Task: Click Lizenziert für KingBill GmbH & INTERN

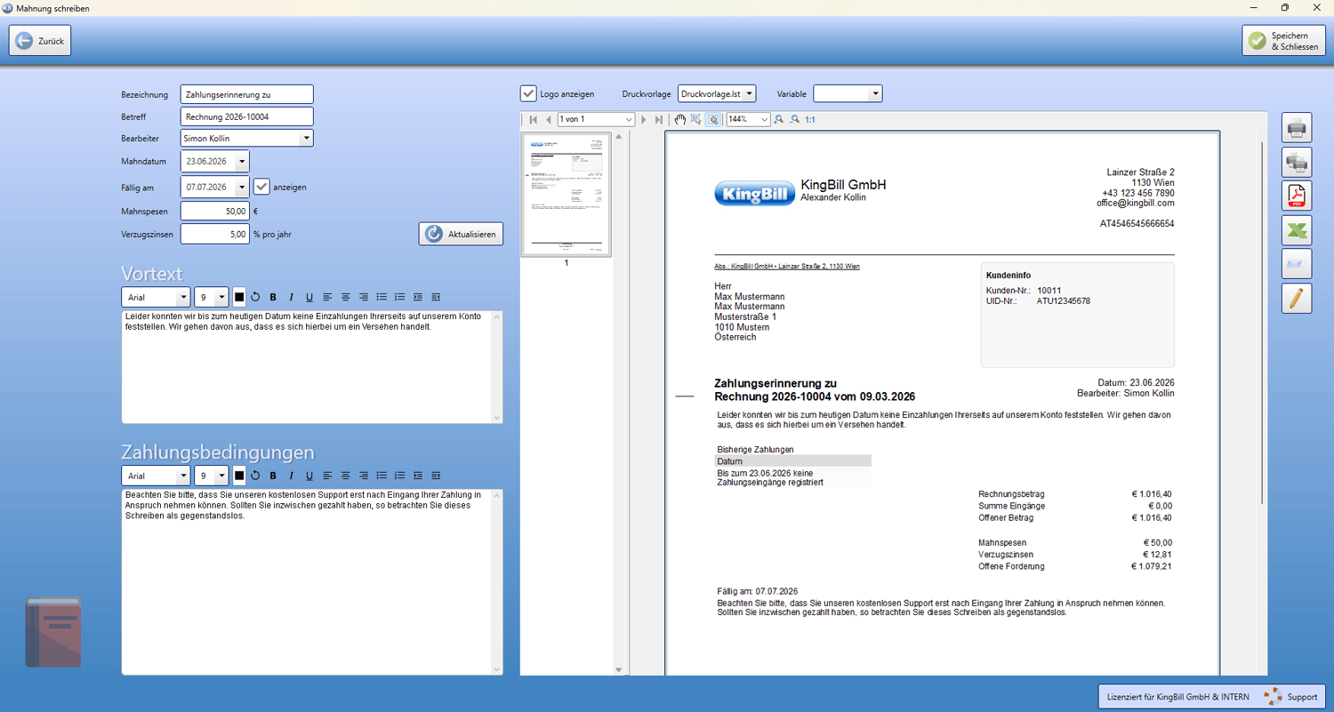Action: coord(1177,697)
